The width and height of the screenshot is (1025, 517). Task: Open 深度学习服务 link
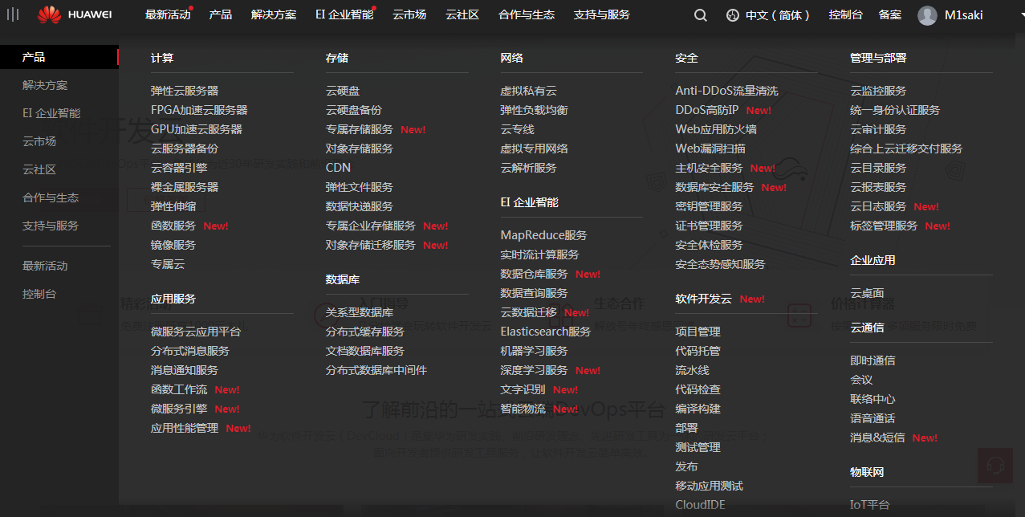tap(534, 370)
